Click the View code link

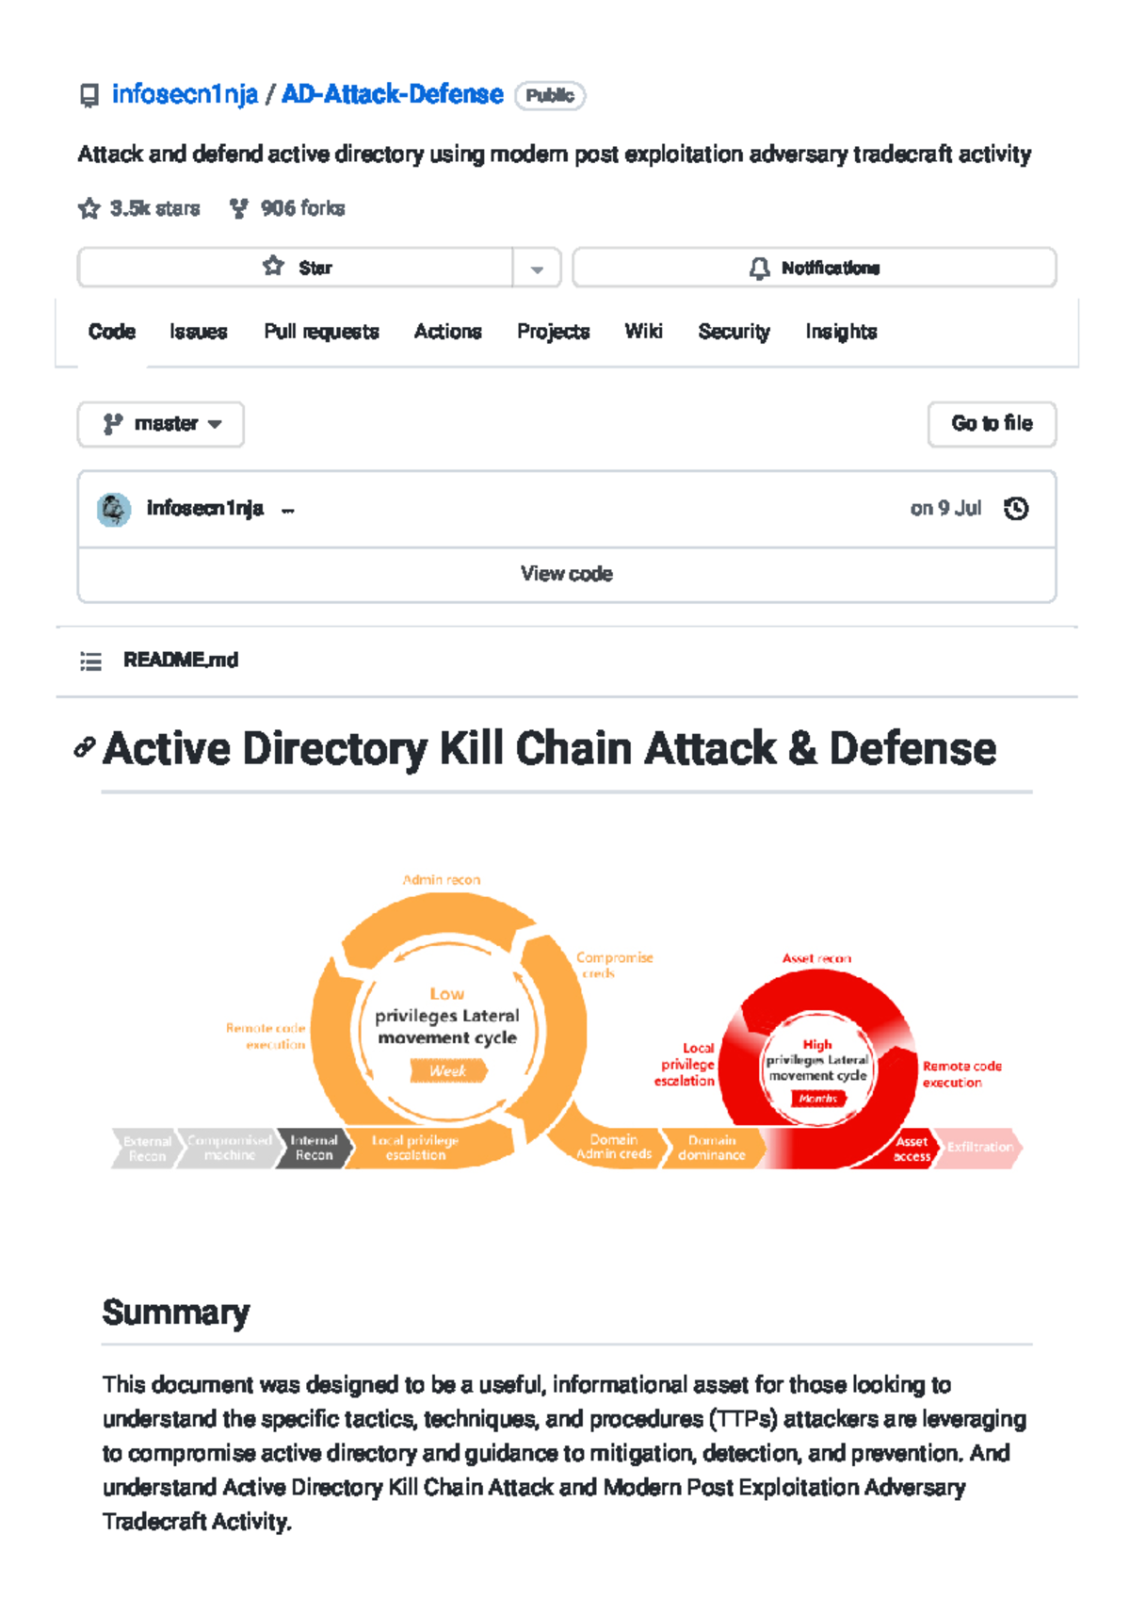[x=567, y=573]
